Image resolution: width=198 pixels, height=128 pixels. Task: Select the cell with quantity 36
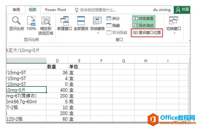57,73
